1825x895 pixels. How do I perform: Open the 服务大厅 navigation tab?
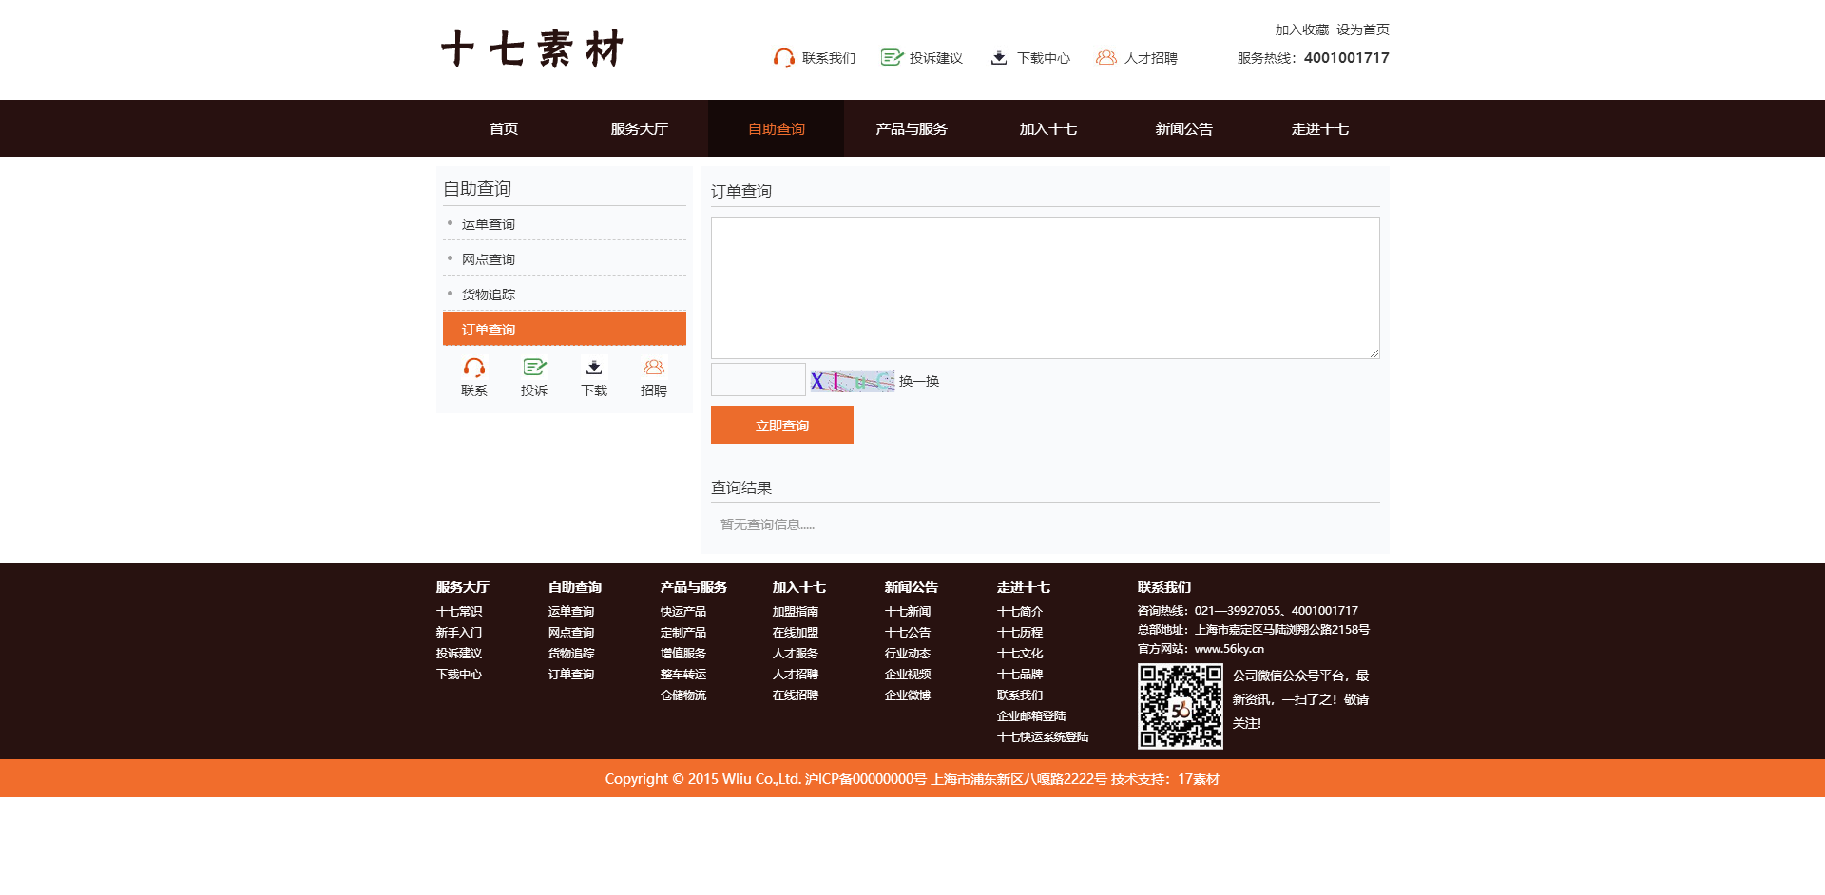639,129
